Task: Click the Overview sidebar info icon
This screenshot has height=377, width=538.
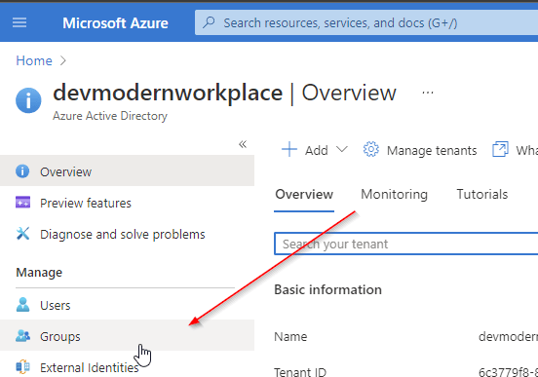Action: (x=22, y=171)
